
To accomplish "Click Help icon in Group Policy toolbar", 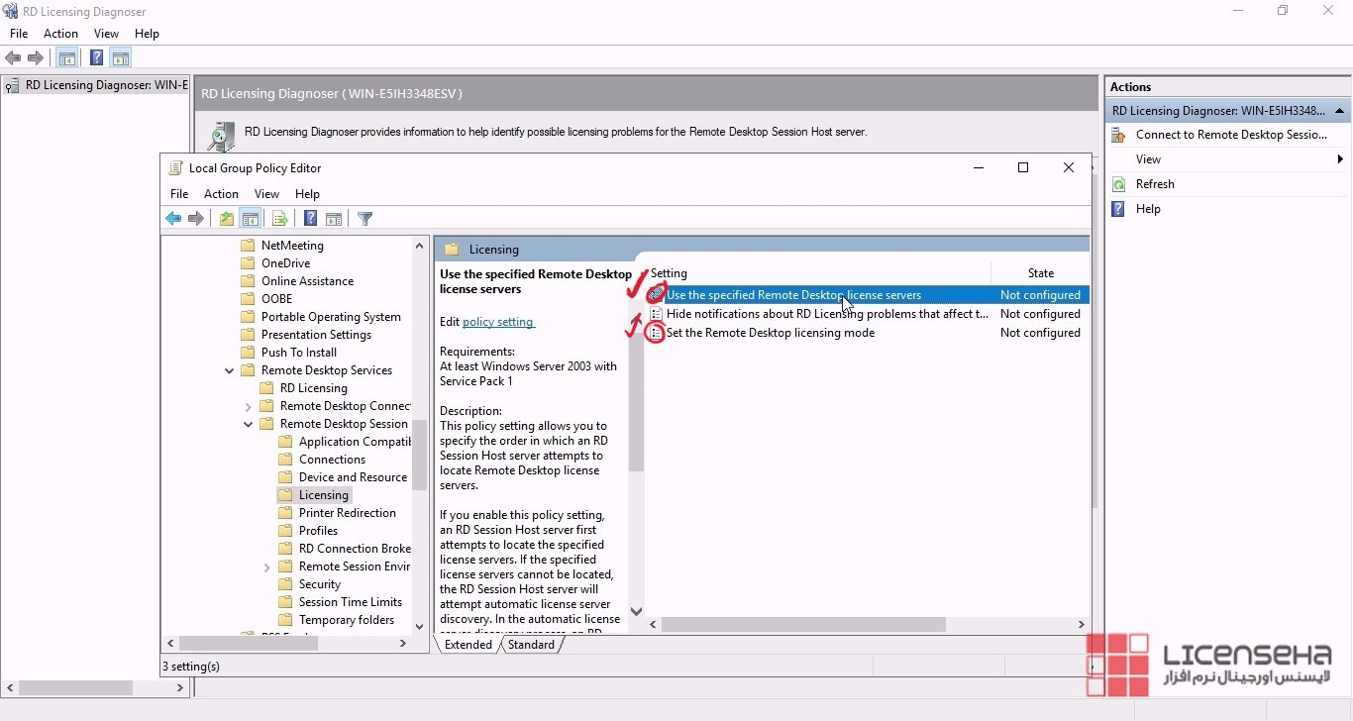I will pyautogui.click(x=310, y=219).
